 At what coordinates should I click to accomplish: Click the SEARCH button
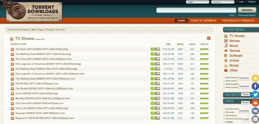click(247, 10)
